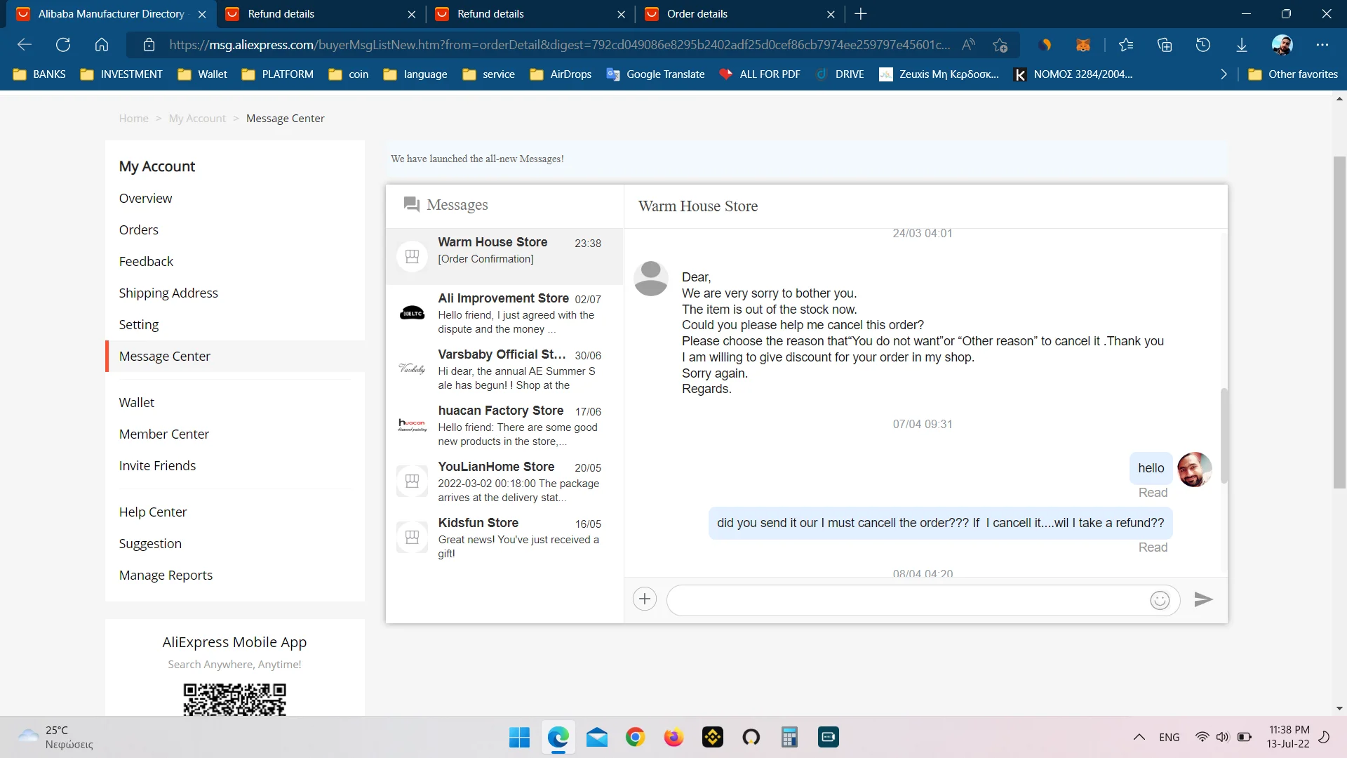
Task: Open browser downloads icon
Action: click(x=1241, y=45)
